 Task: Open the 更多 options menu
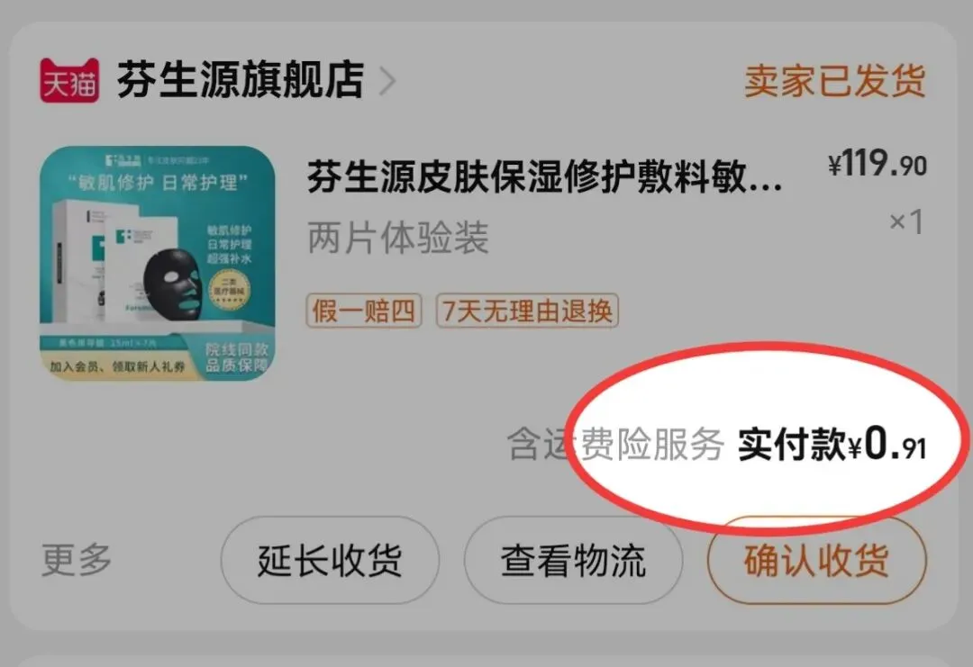click(77, 560)
